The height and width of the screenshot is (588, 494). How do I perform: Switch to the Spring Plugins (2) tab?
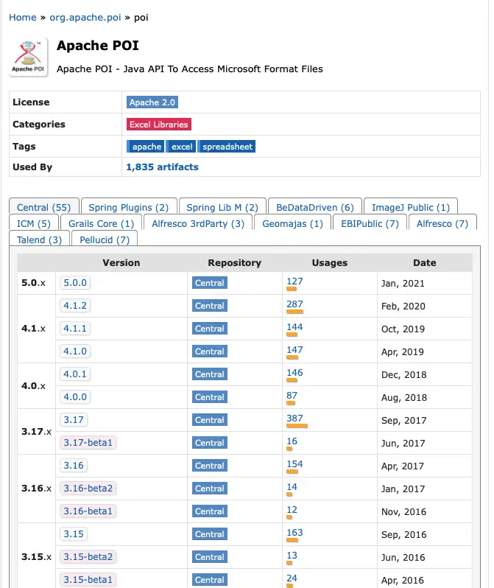(129, 207)
